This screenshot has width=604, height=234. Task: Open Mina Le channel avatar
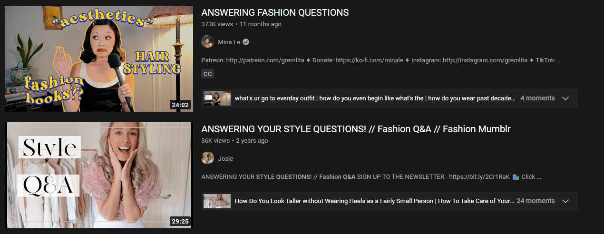[207, 42]
